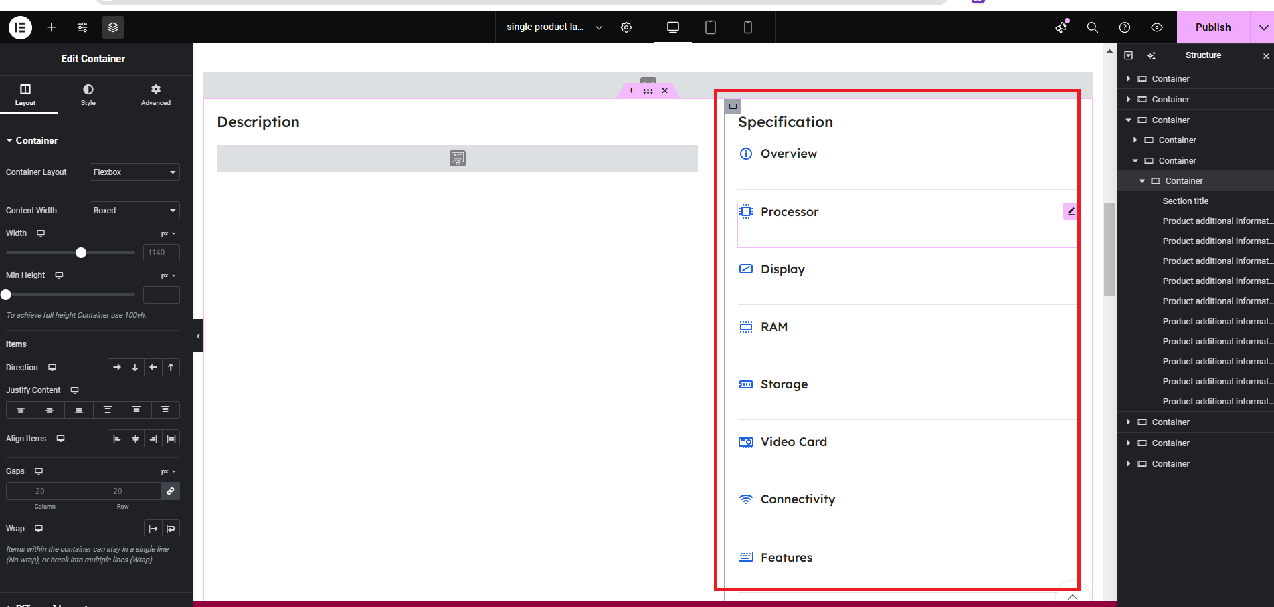Expand the first Container in Structure
The width and height of the screenshot is (1274, 607).
(x=1129, y=79)
